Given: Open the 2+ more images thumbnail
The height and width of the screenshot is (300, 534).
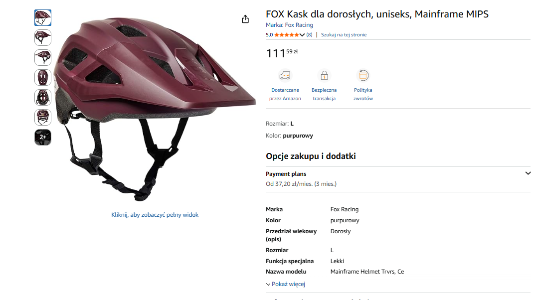Looking at the screenshot, I should coord(43,137).
